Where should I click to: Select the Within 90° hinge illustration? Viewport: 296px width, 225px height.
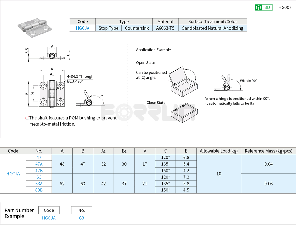coord(227,85)
